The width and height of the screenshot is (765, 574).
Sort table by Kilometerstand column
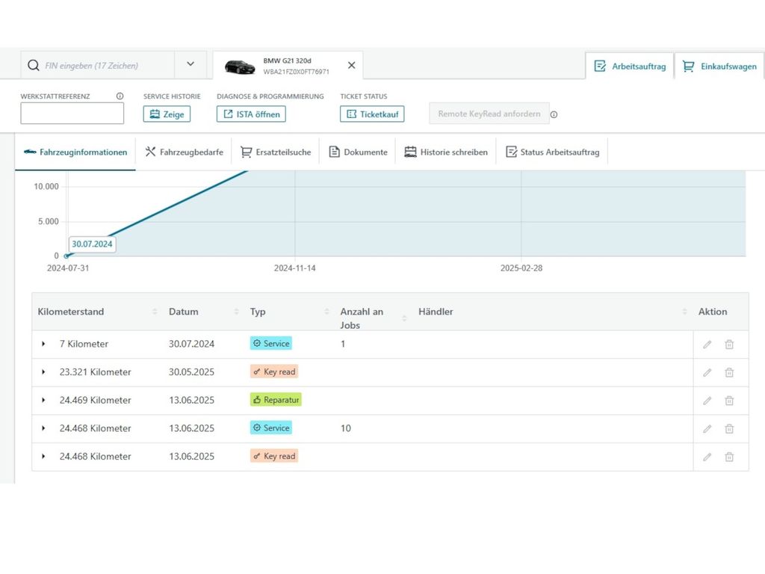click(155, 312)
